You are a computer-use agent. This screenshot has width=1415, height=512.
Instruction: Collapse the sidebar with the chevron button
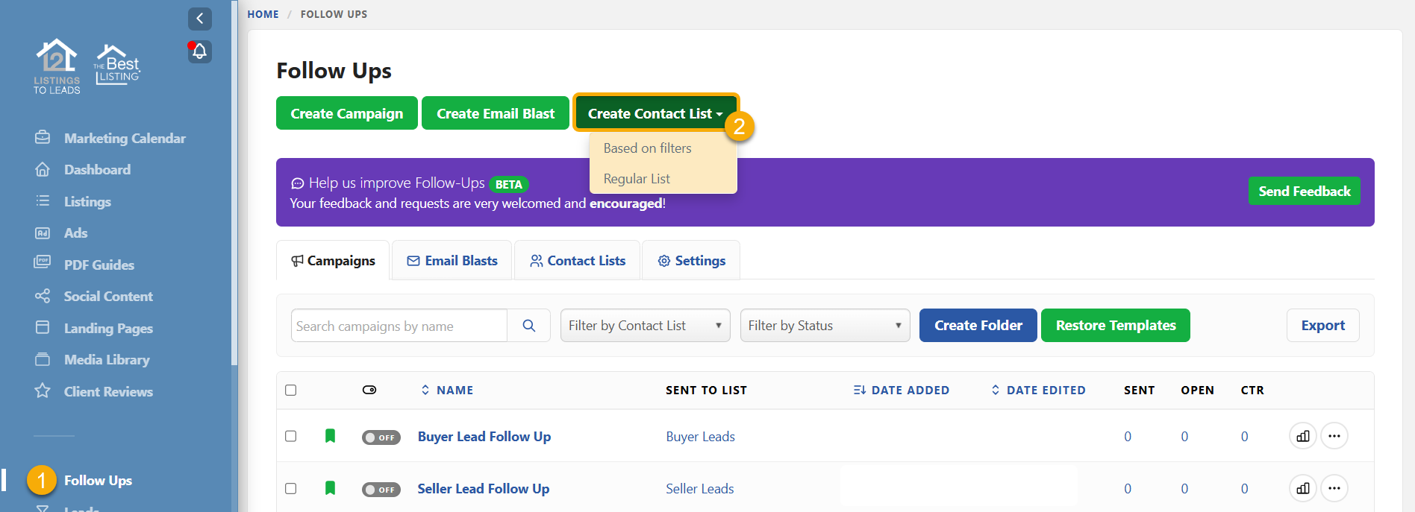click(x=200, y=19)
